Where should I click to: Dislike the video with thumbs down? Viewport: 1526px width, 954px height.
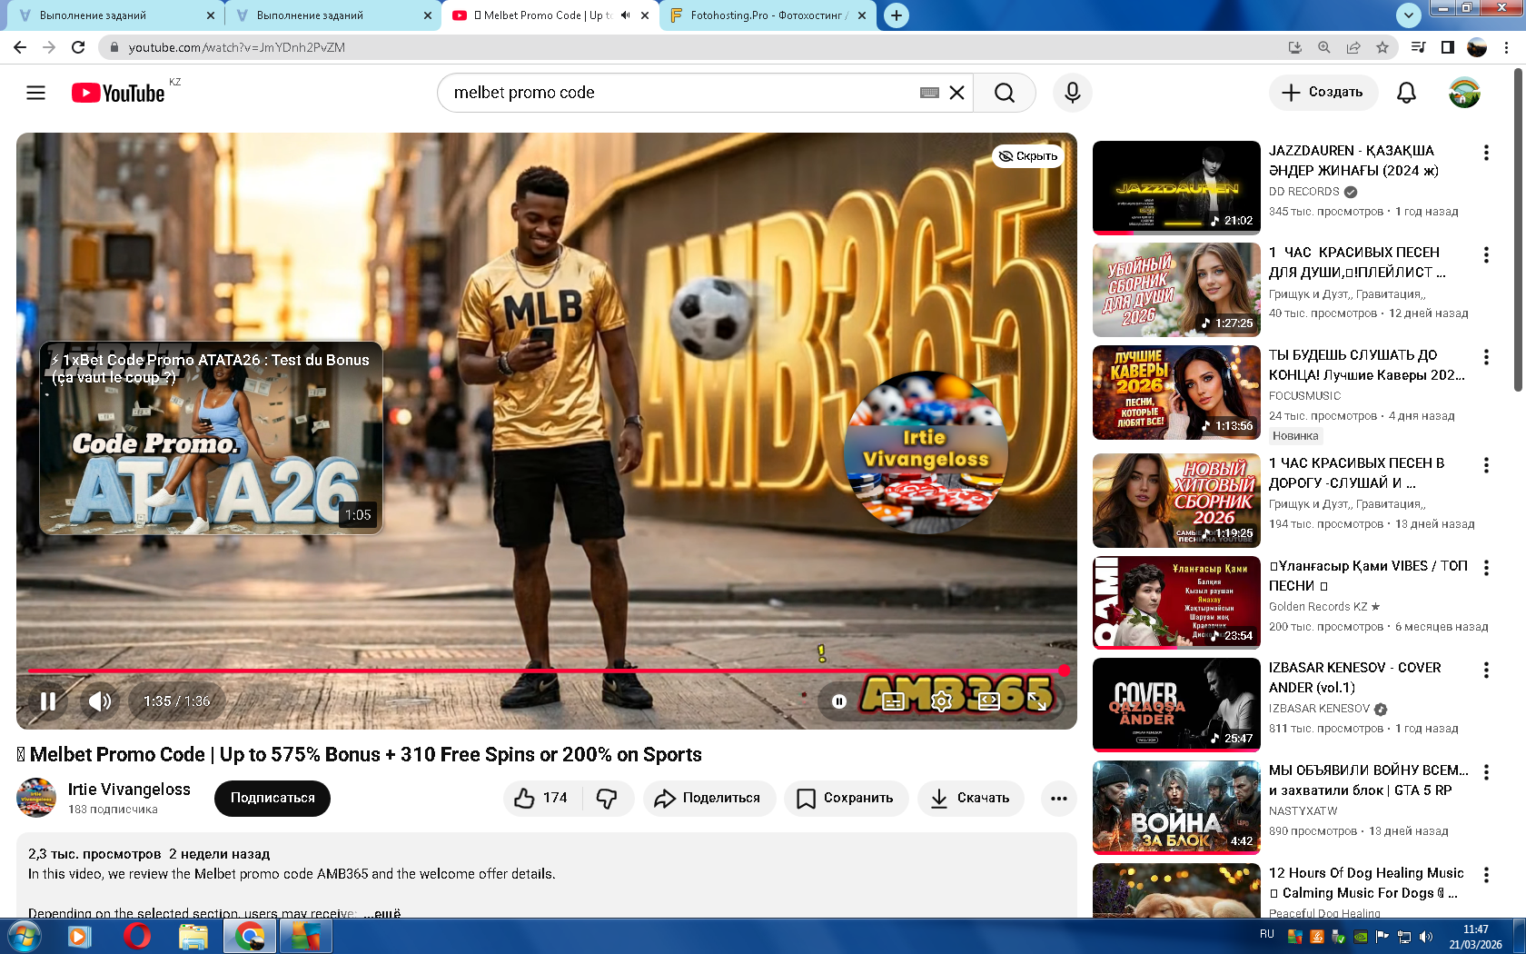pos(607,798)
